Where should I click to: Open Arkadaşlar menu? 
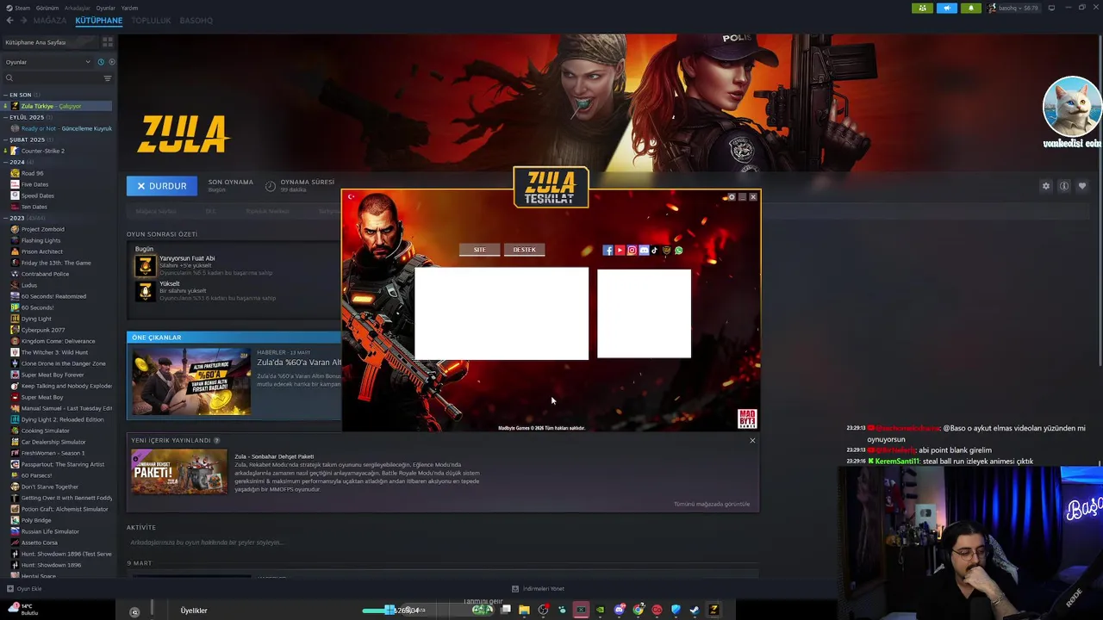click(77, 8)
